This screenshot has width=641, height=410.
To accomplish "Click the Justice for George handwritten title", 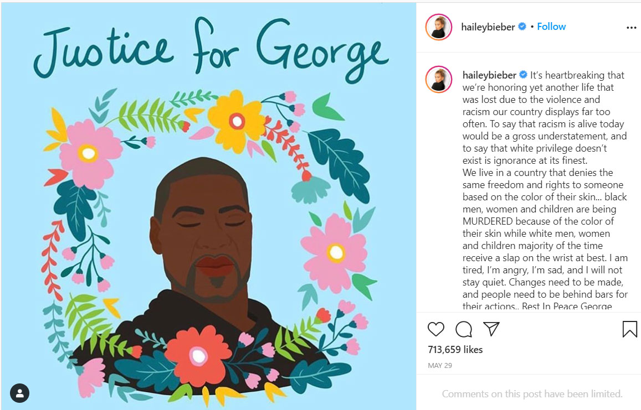I will [210, 49].
